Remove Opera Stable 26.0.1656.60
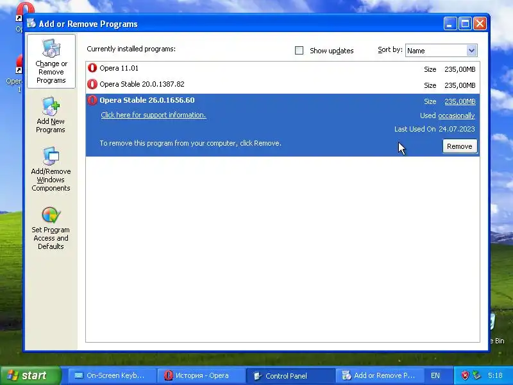 pos(460,146)
